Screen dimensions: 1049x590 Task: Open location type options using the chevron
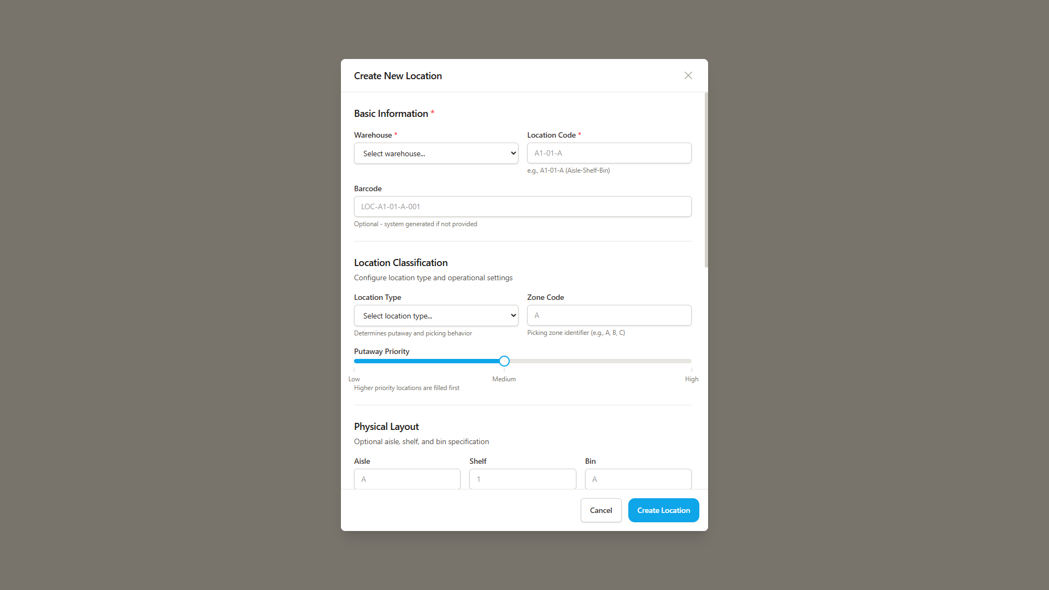(512, 316)
